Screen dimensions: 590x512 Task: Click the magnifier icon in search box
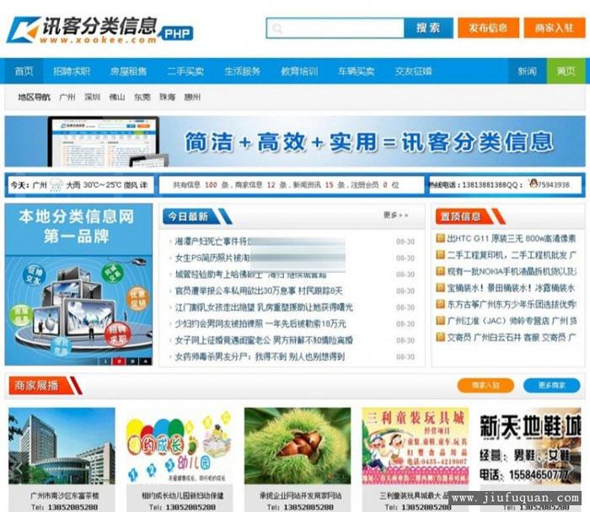277,28
